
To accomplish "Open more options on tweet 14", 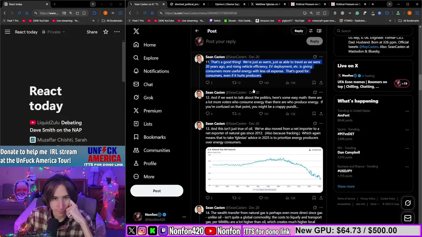I will point(321,208).
